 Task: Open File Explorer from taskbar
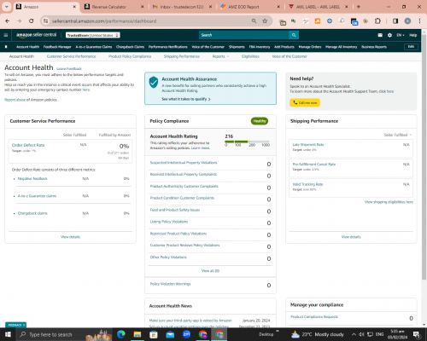click(x=137, y=334)
